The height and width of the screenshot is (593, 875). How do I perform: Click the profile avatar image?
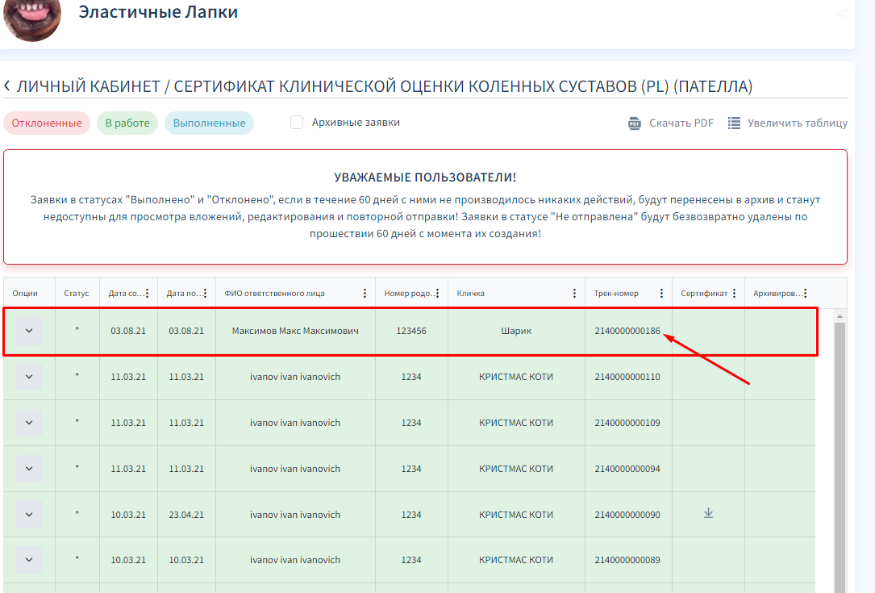point(32,16)
